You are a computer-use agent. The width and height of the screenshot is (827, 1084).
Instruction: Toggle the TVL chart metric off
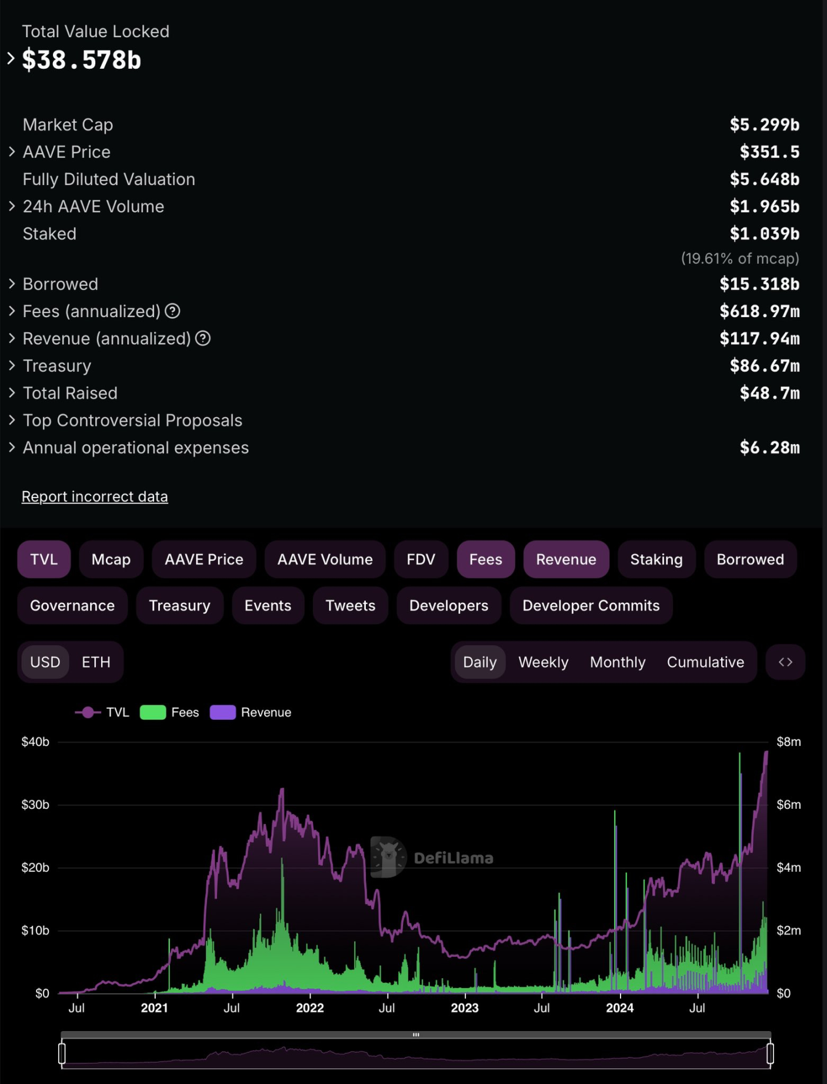44,559
